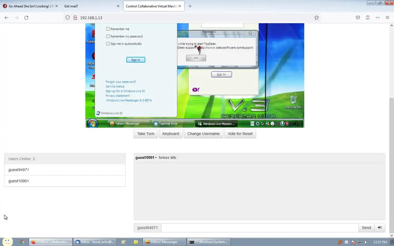Image resolution: width=394 pixels, height=246 pixels.
Task: Reload the current page
Action: click(x=26, y=18)
